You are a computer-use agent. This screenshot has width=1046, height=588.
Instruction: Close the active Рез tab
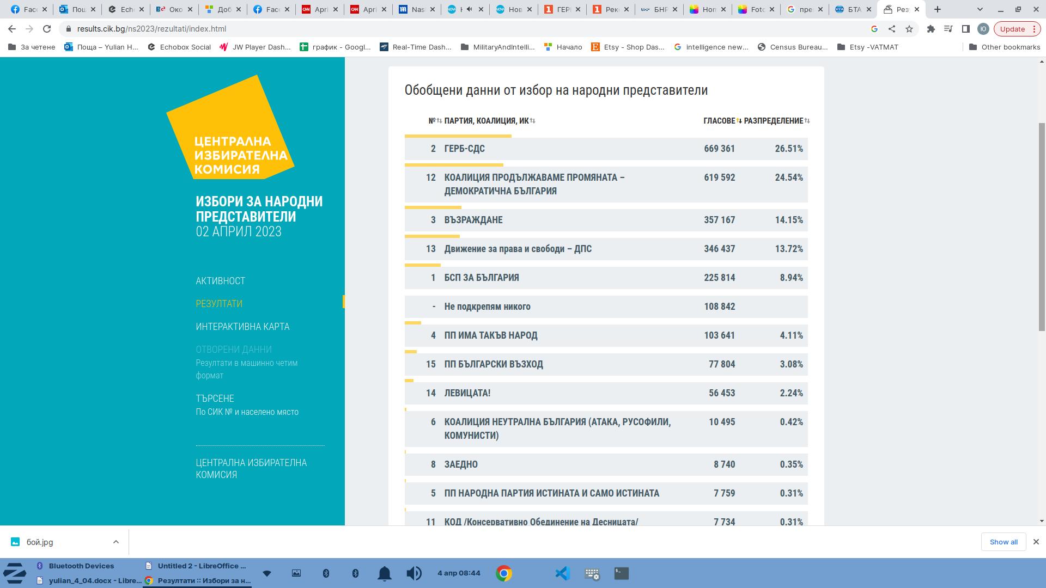[917, 9]
